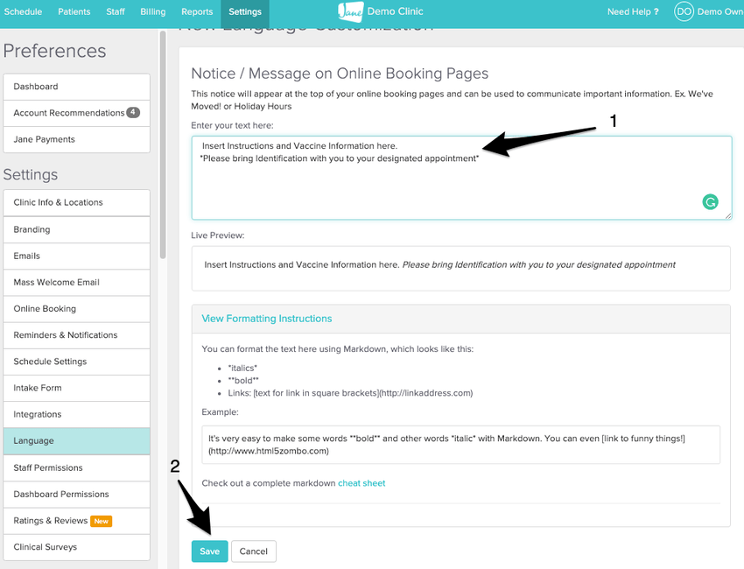This screenshot has width=744, height=569.
Task: Open Schedule Settings
Action: pos(76,362)
